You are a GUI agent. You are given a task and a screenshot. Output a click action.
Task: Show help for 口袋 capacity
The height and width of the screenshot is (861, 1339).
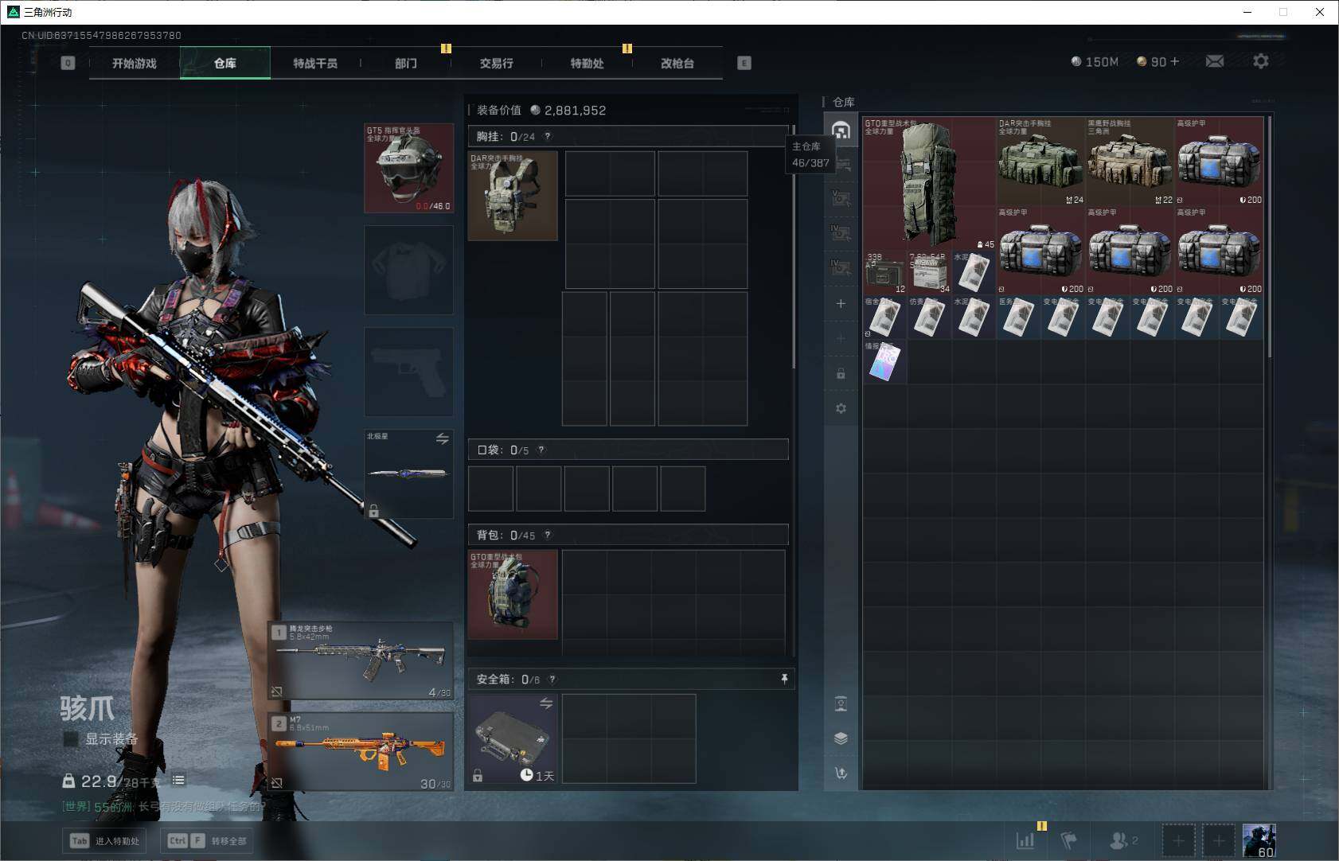[x=541, y=450]
